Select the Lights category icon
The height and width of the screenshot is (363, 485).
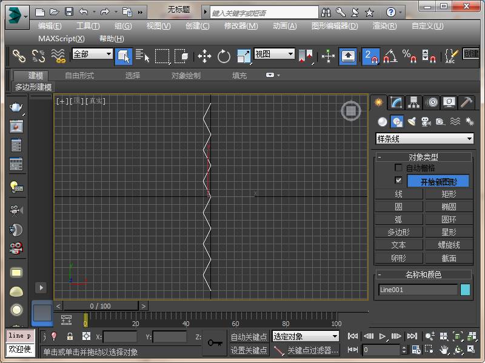click(412, 122)
